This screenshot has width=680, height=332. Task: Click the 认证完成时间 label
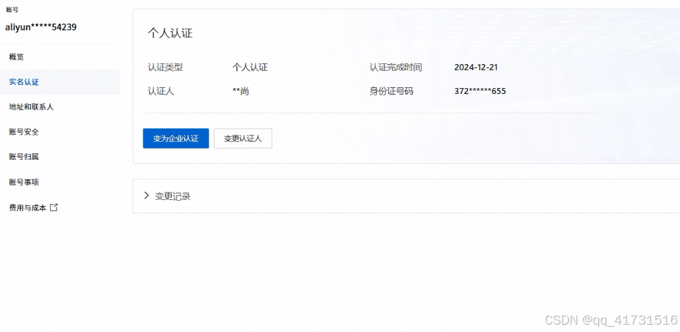coord(396,67)
